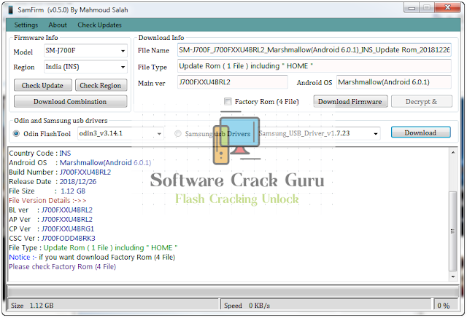The height and width of the screenshot is (318, 467).
Task: Click the Check Region button
Action: pyautogui.click(x=101, y=86)
